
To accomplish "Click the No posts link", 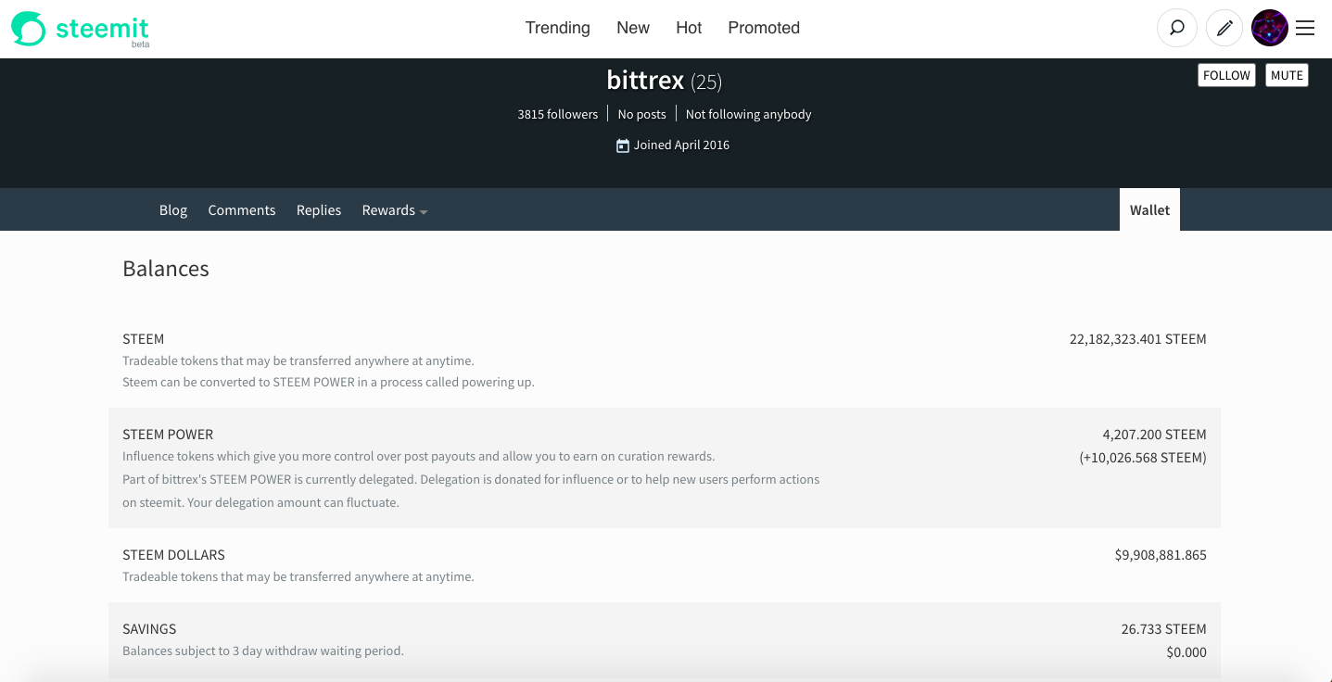I will 642,114.
